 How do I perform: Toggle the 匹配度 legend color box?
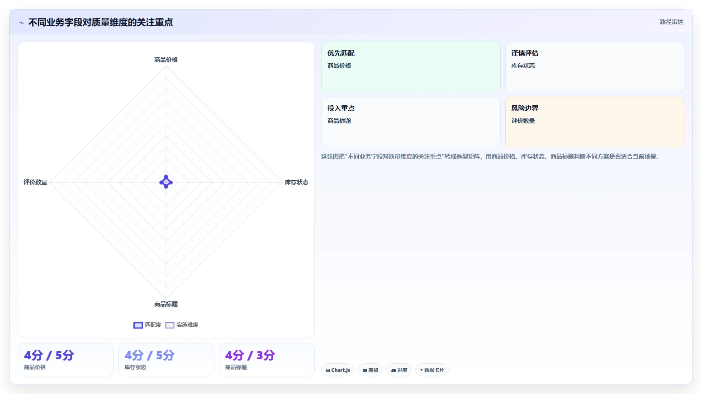(x=138, y=325)
